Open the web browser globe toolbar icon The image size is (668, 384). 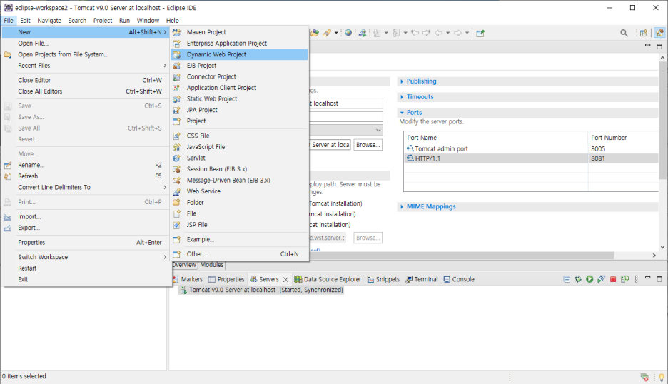click(348, 33)
